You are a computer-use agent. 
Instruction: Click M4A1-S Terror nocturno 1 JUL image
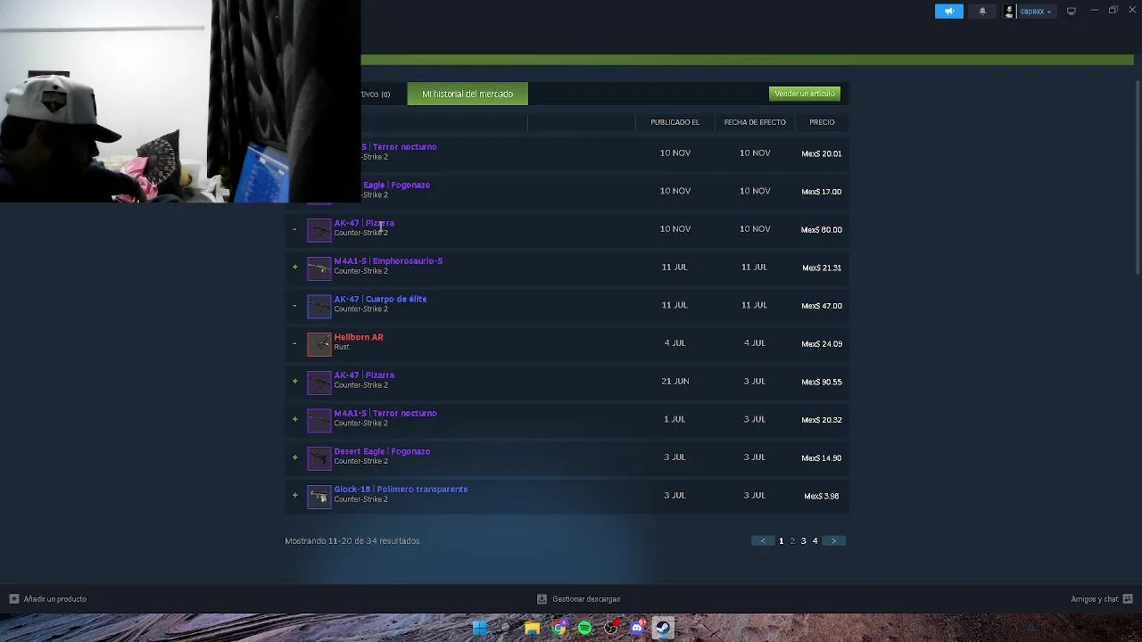[x=319, y=420]
